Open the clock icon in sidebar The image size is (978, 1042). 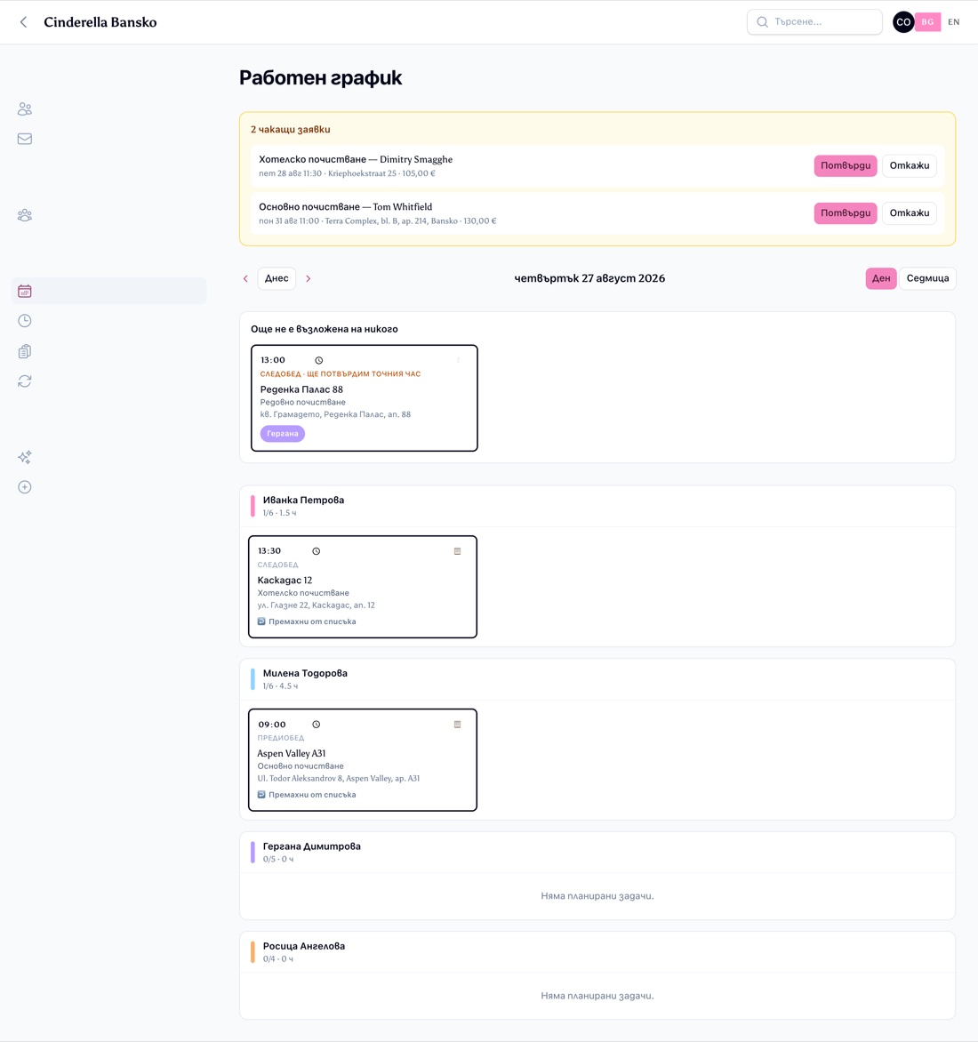(x=25, y=321)
